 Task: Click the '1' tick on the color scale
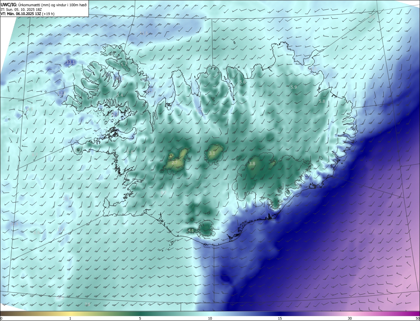coord(70,318)
